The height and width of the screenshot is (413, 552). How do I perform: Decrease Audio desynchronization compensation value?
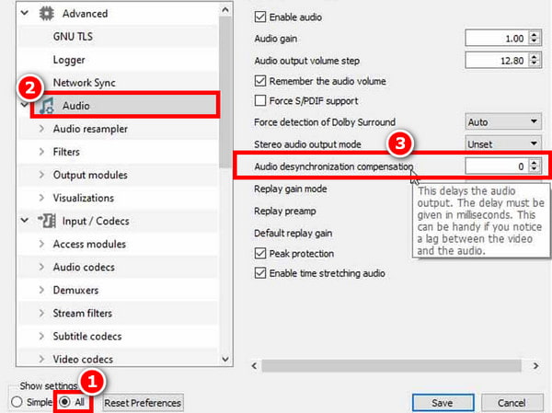pos(535,170)
